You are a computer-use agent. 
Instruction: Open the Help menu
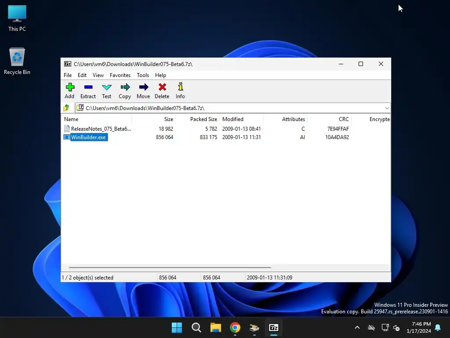(x=160, y=75)
